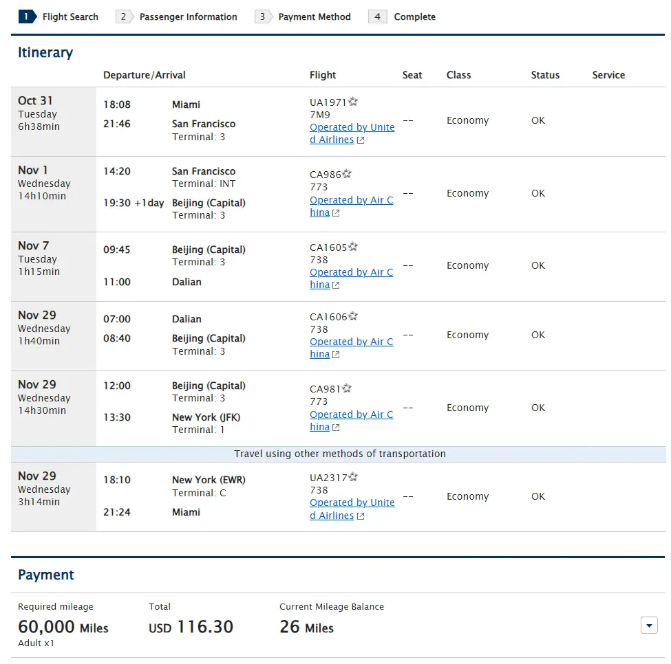
Task: Open Payment Method step
Action: click(x=303, y=16)
